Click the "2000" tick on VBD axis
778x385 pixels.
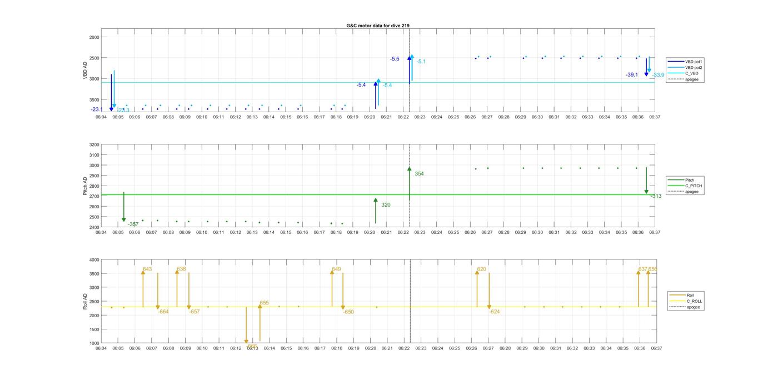(94, 37)
